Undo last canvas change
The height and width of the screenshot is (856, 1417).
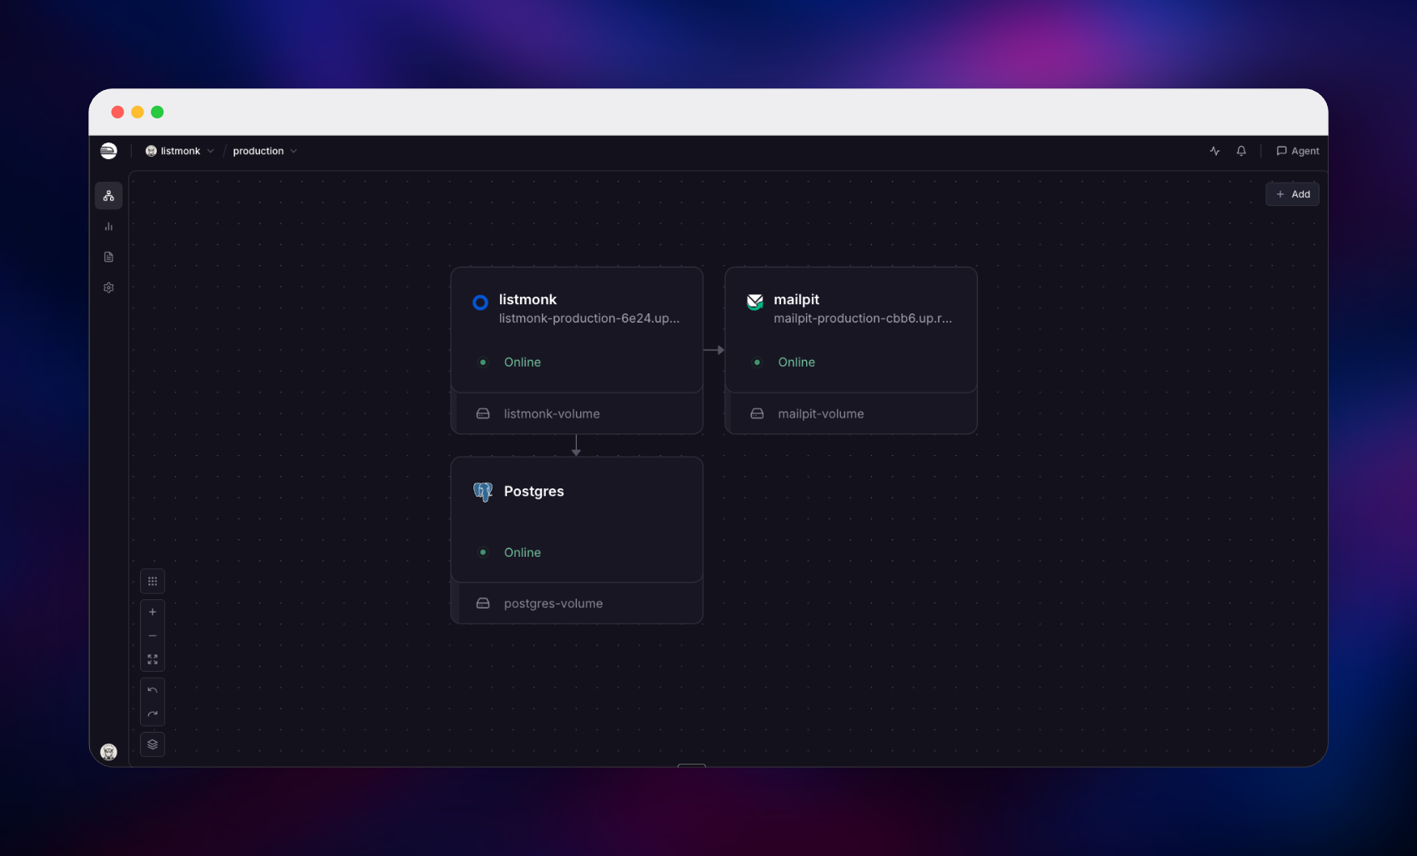(153, 690)
